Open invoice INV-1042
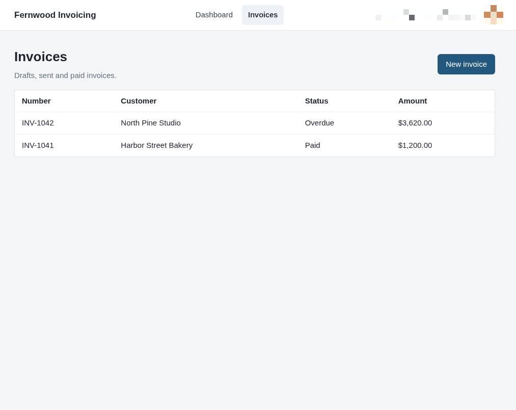Image resolution: width=516 pixels, height=410 pixels. click(38, 123)
